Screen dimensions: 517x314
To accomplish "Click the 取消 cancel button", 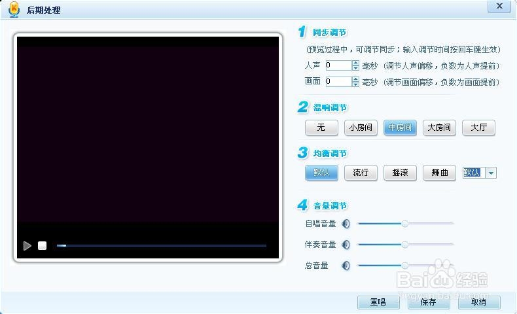I will coord(479,302).
